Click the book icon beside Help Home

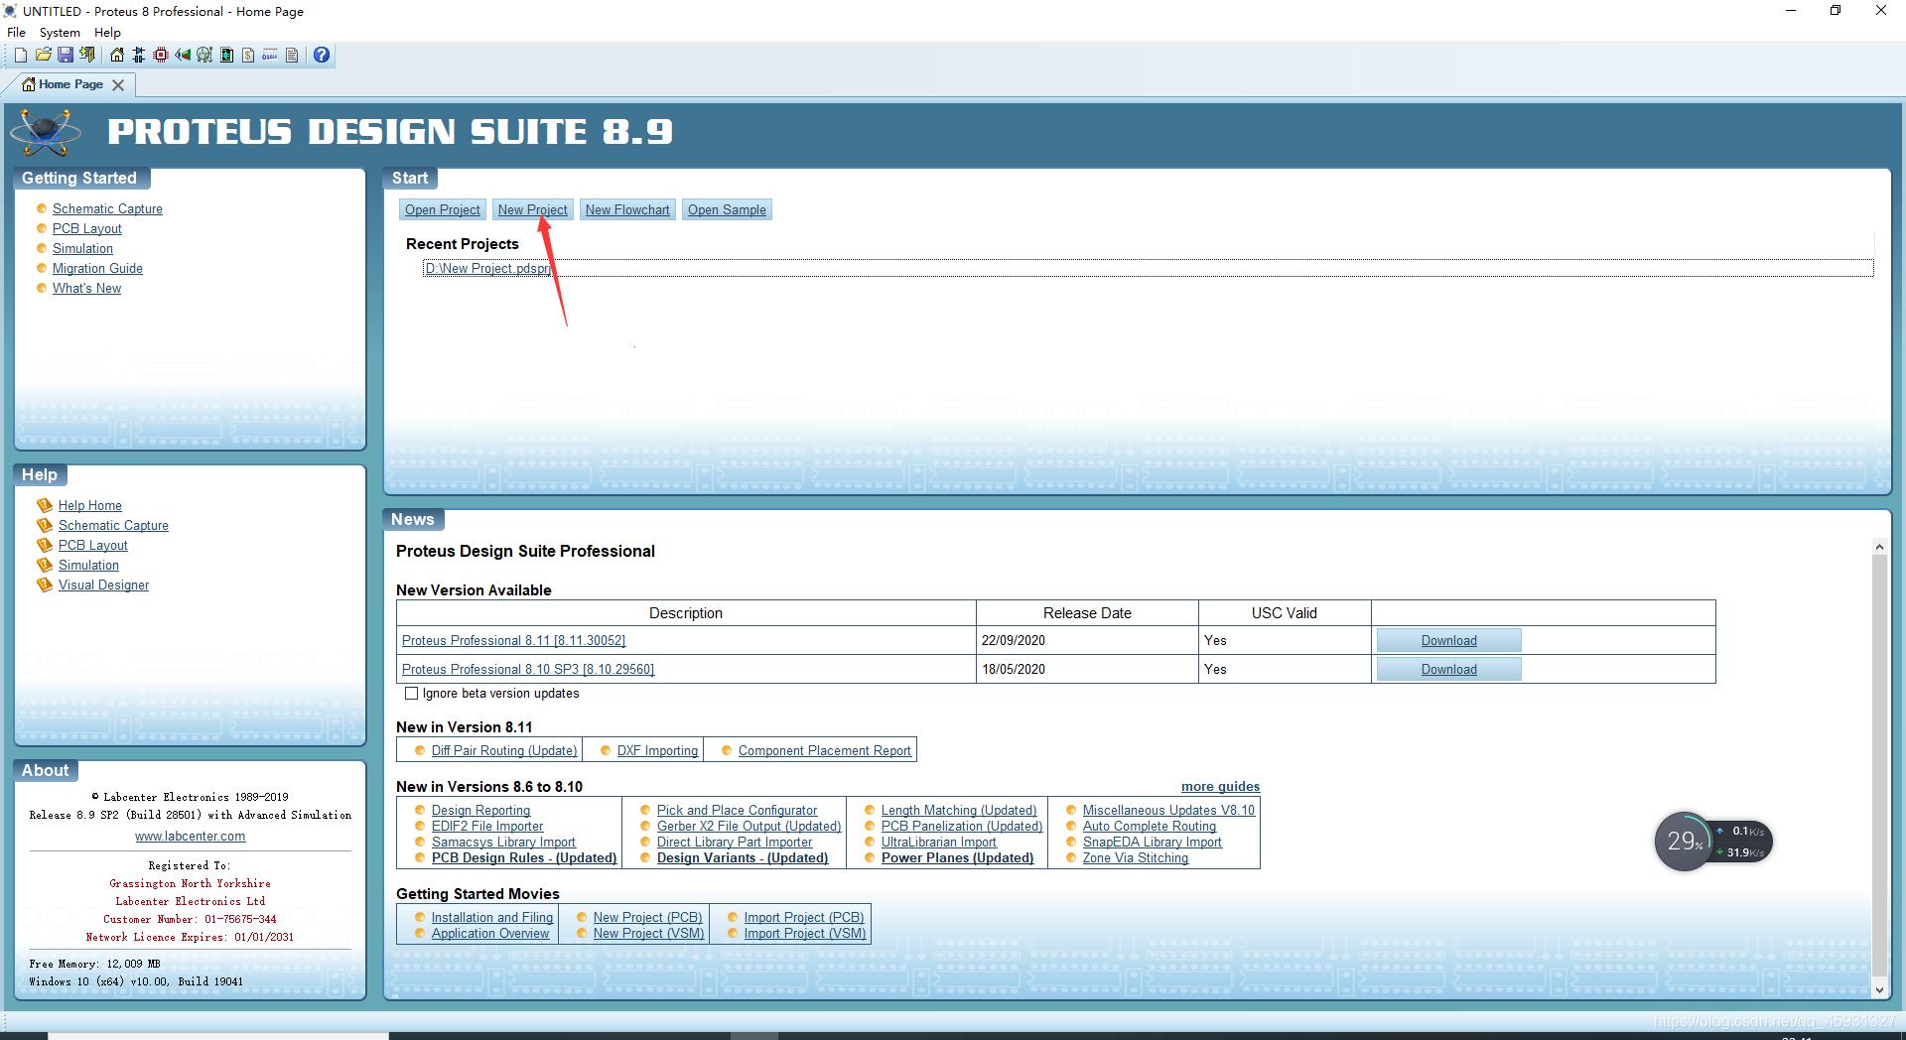pos(44,505)
